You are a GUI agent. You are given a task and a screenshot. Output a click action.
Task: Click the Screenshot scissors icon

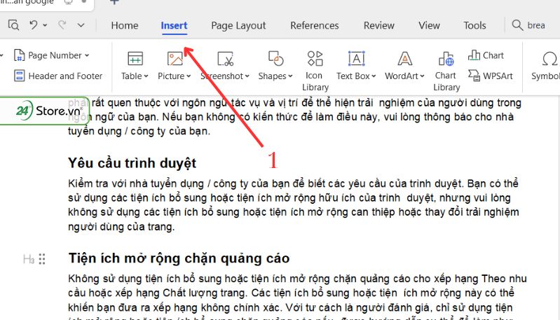(226, 59)
